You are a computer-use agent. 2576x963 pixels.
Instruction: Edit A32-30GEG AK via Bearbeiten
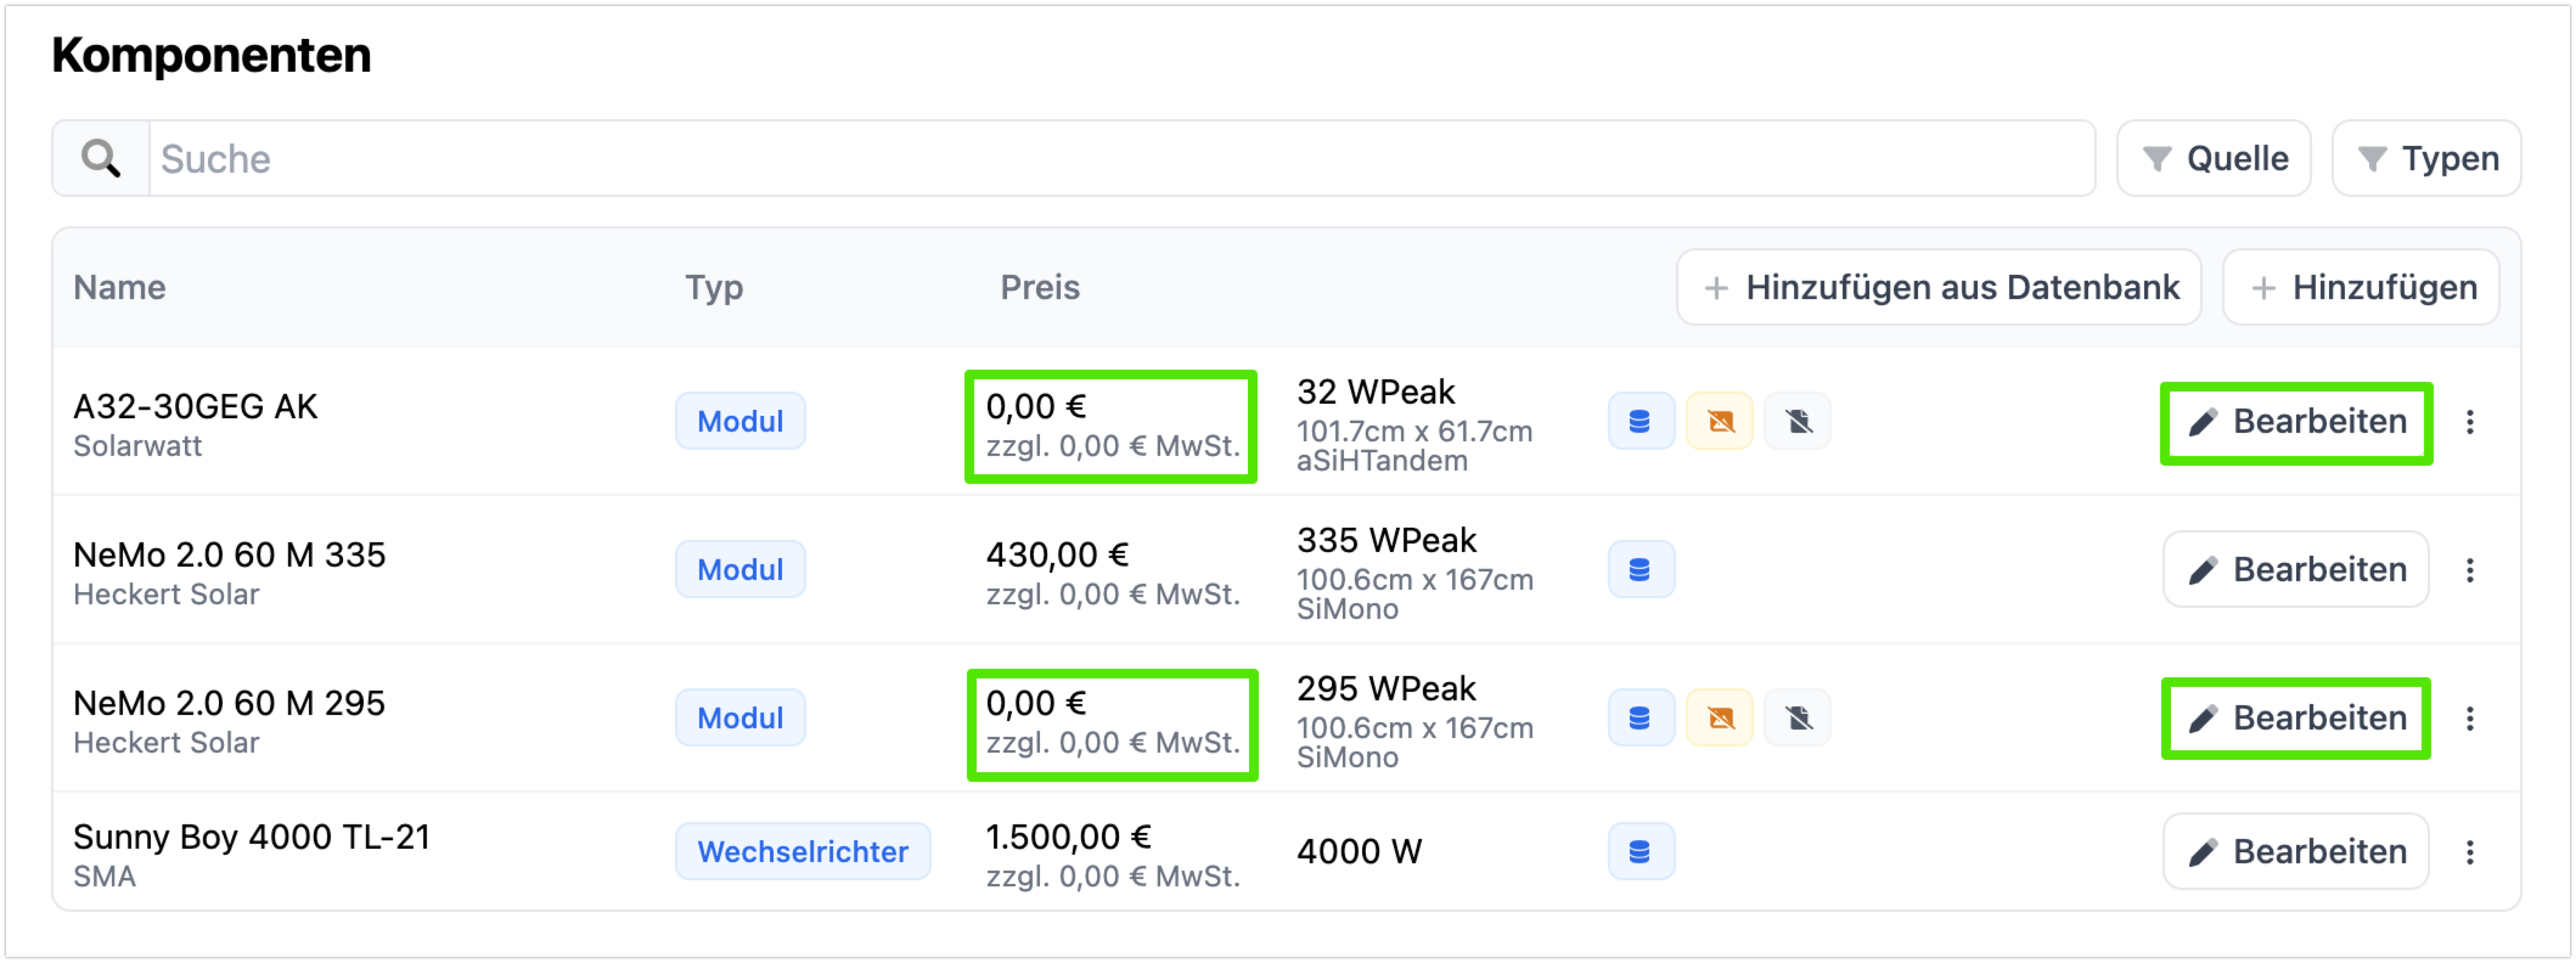tap(2296, 422)
